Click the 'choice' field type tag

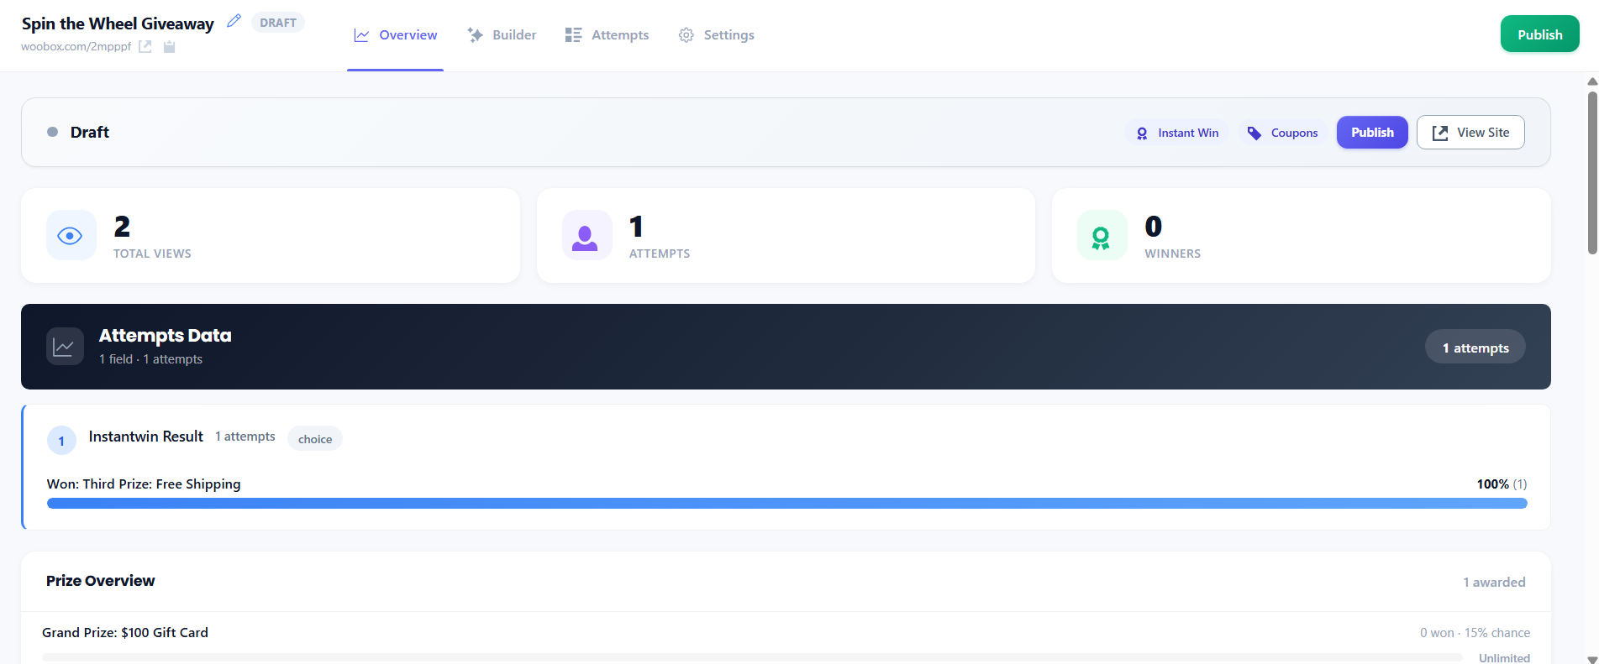[x=315, y=438]
